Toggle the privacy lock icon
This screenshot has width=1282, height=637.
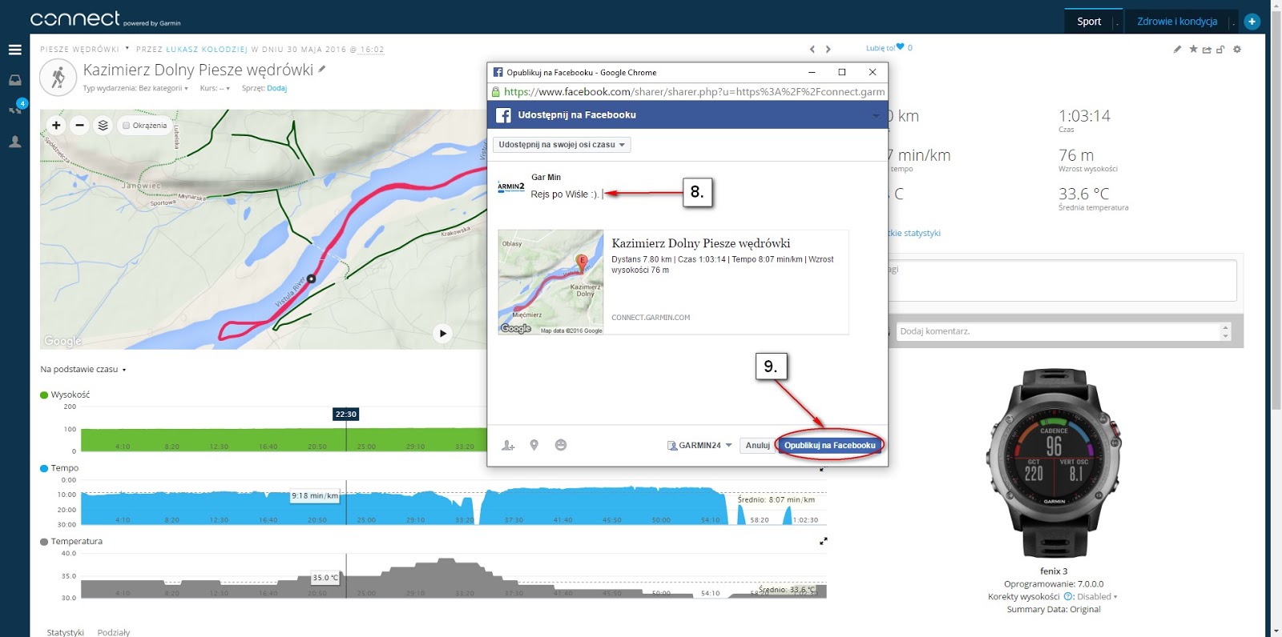[1220, 49]
